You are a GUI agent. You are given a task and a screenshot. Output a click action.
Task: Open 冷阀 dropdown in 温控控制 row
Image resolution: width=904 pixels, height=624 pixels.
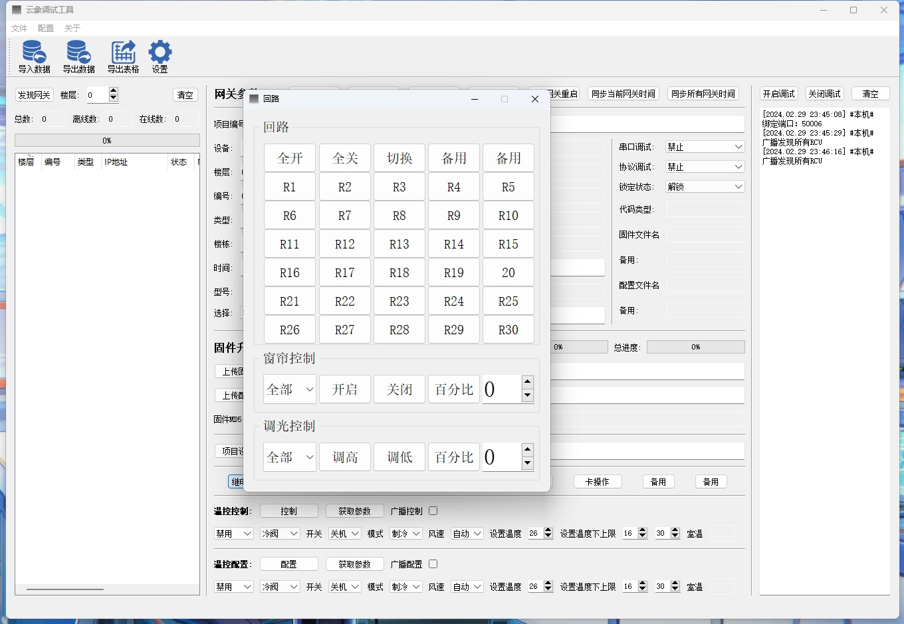(280, 534)
